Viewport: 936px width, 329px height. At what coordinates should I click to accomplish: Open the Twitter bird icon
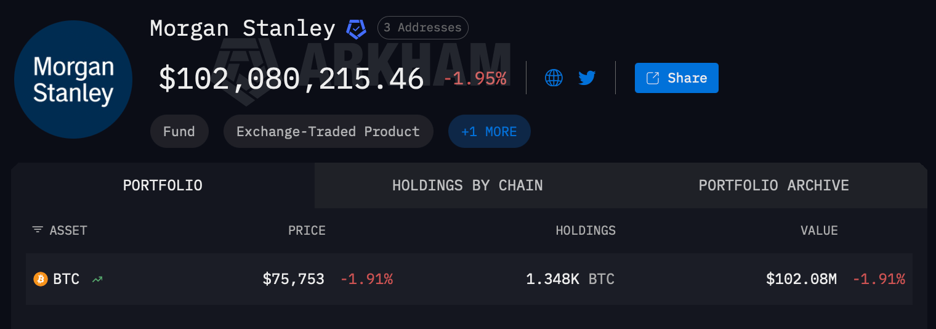(x=587, y=78)
